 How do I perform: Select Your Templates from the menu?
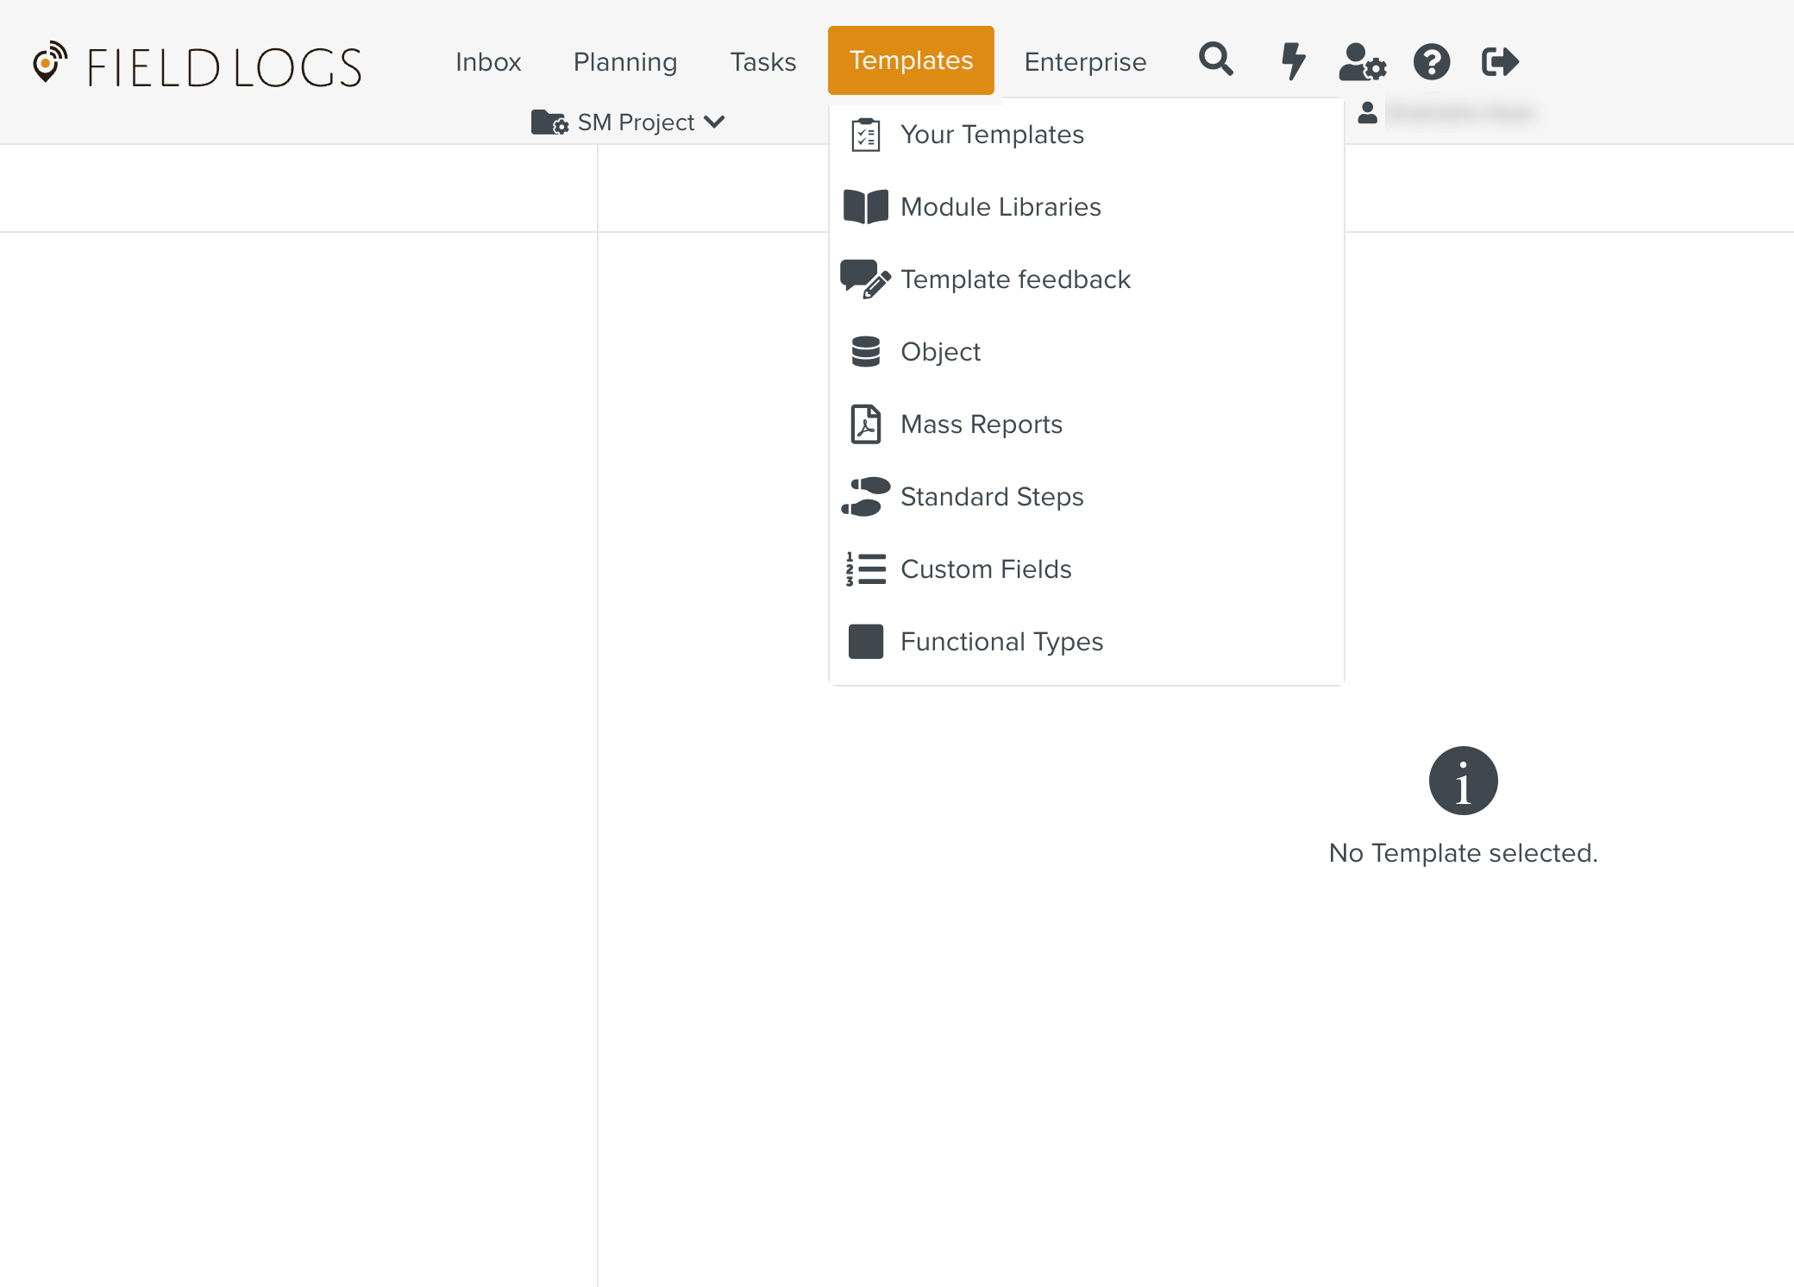click(992, 135)
